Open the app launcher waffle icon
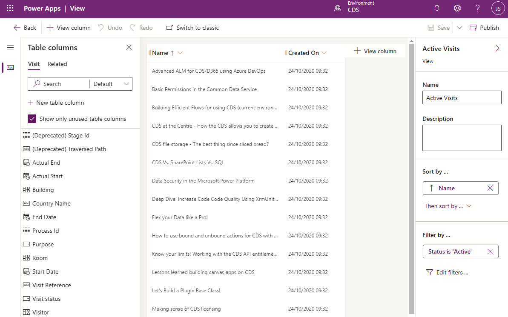 [10, 9]
